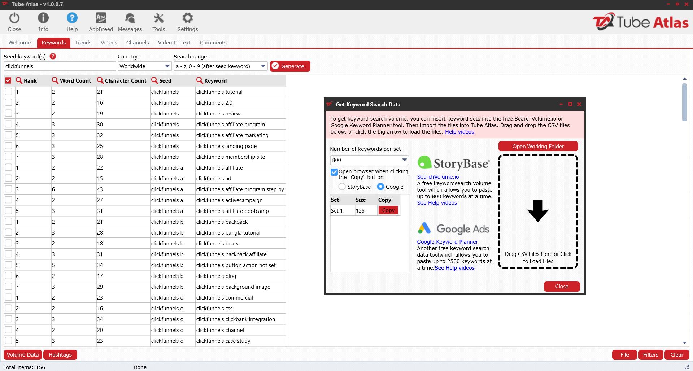
Task: Open the Help question mark icon
Action: pos(72,18)
